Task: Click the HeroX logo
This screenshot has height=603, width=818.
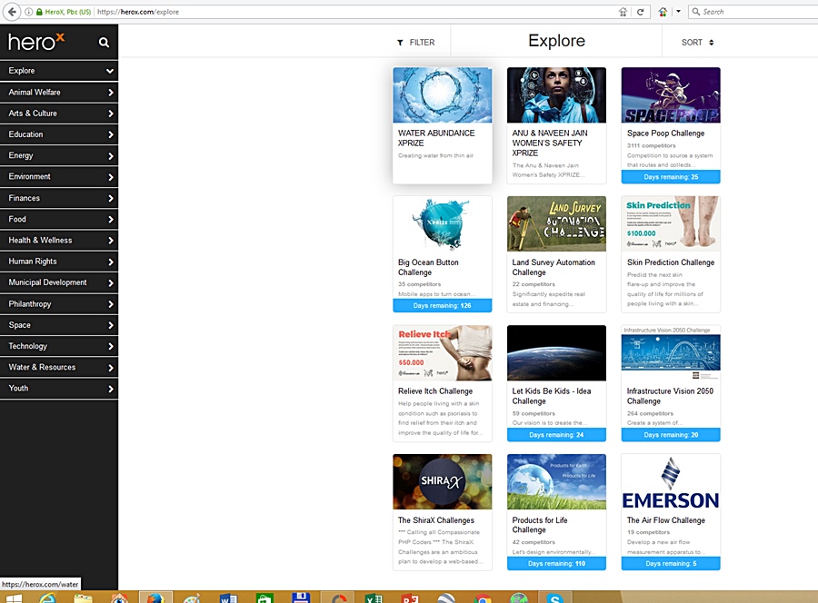Action: 36,41
